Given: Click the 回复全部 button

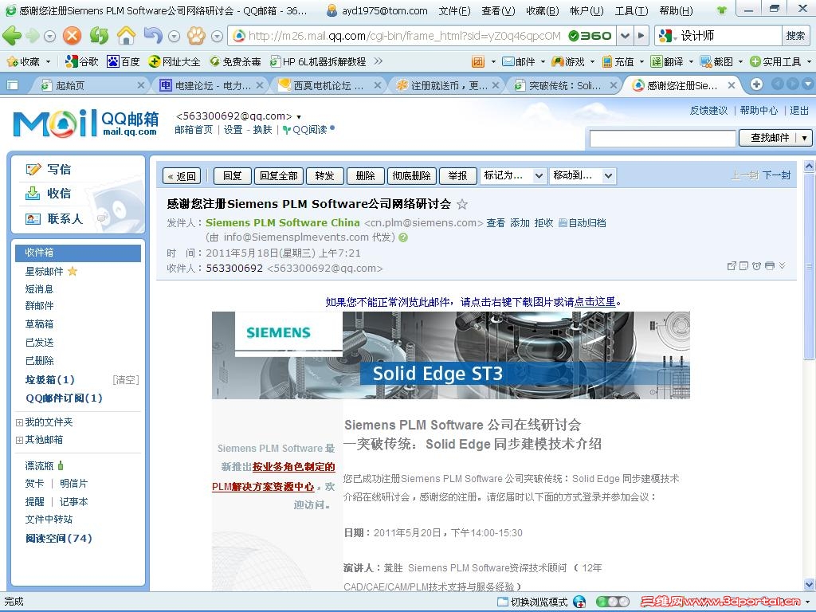Looking at the screenshot, I should point(279,176).
